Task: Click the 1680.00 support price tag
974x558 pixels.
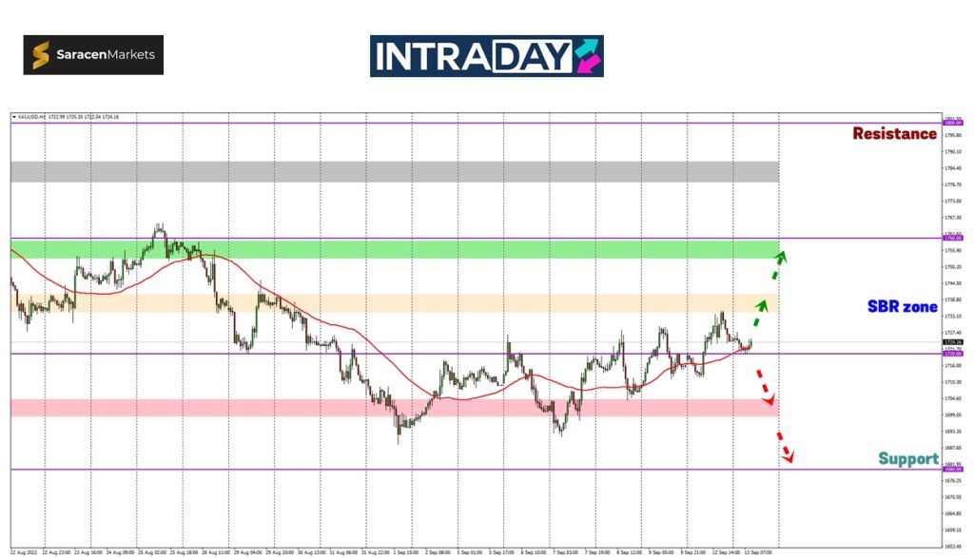Action: 952,470
